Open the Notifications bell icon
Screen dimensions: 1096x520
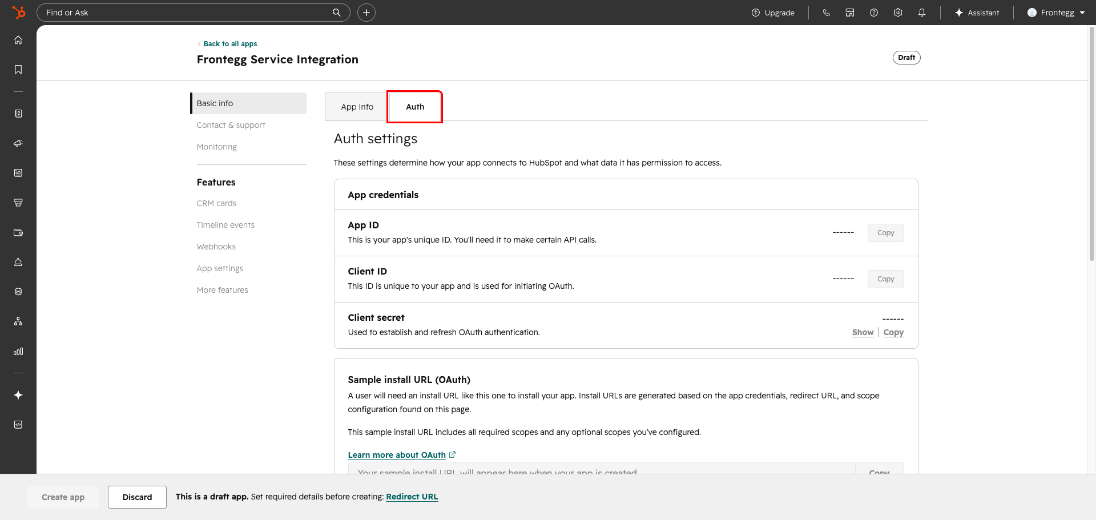click(x=922, y=13)
